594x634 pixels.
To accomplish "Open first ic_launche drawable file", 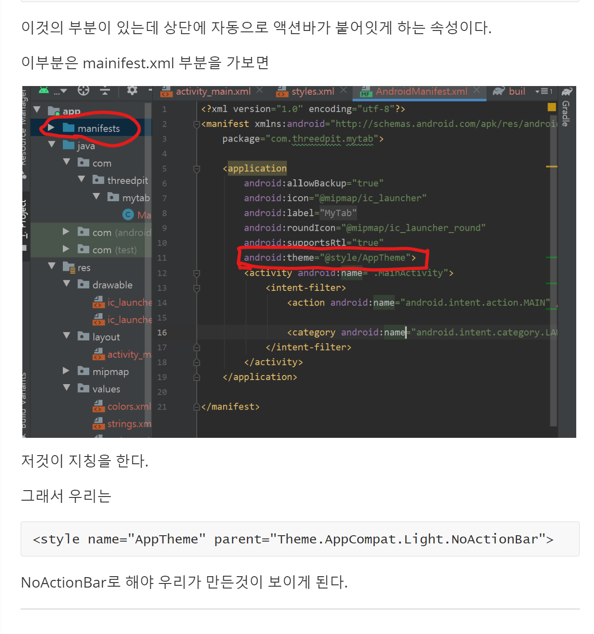I will 122,302.
